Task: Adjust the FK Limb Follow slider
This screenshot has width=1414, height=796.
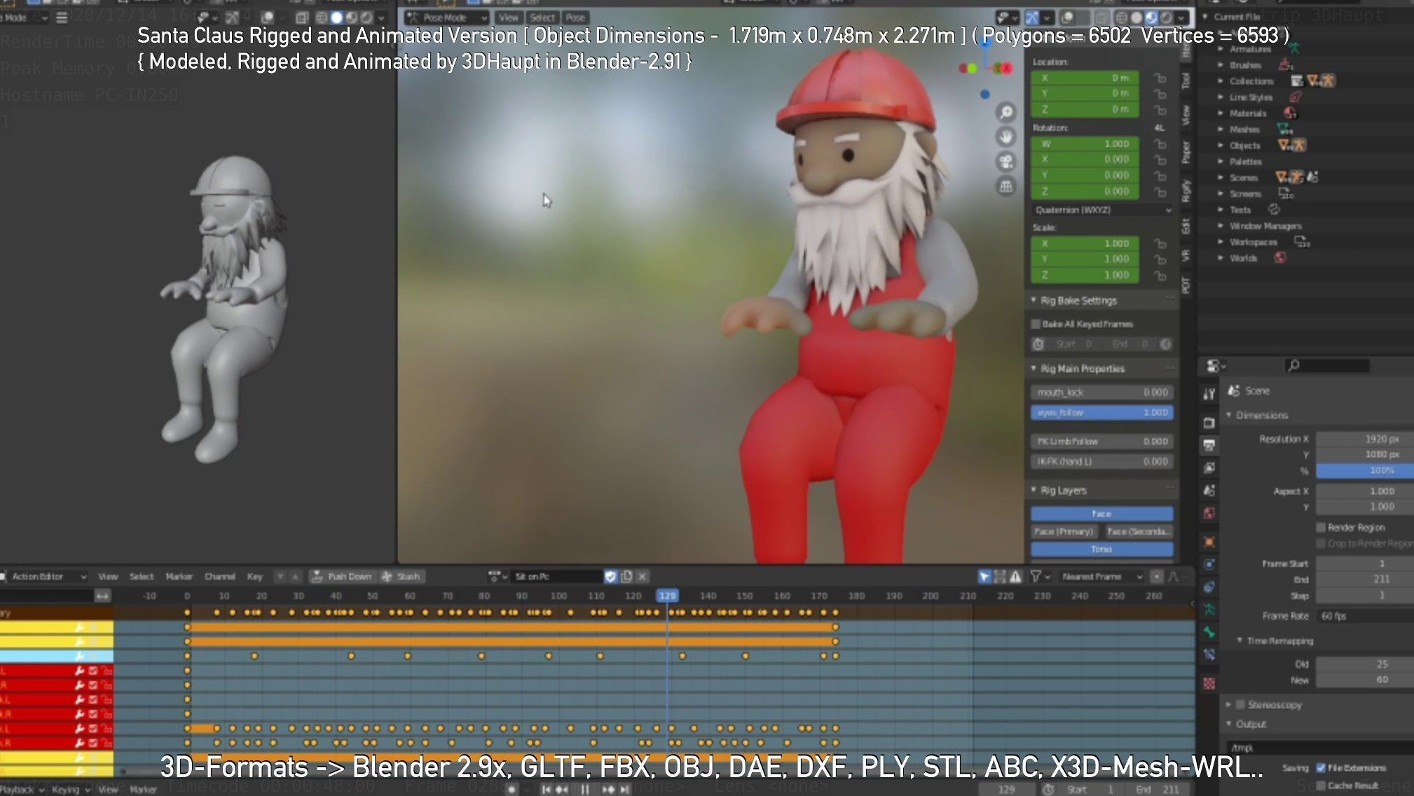Action: tap(1102, 441)
